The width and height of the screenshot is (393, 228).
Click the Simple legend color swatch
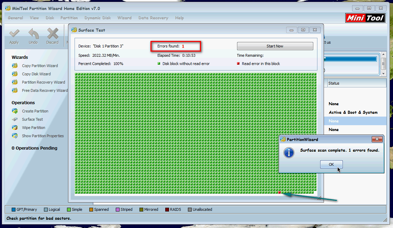tap(69, 209)
